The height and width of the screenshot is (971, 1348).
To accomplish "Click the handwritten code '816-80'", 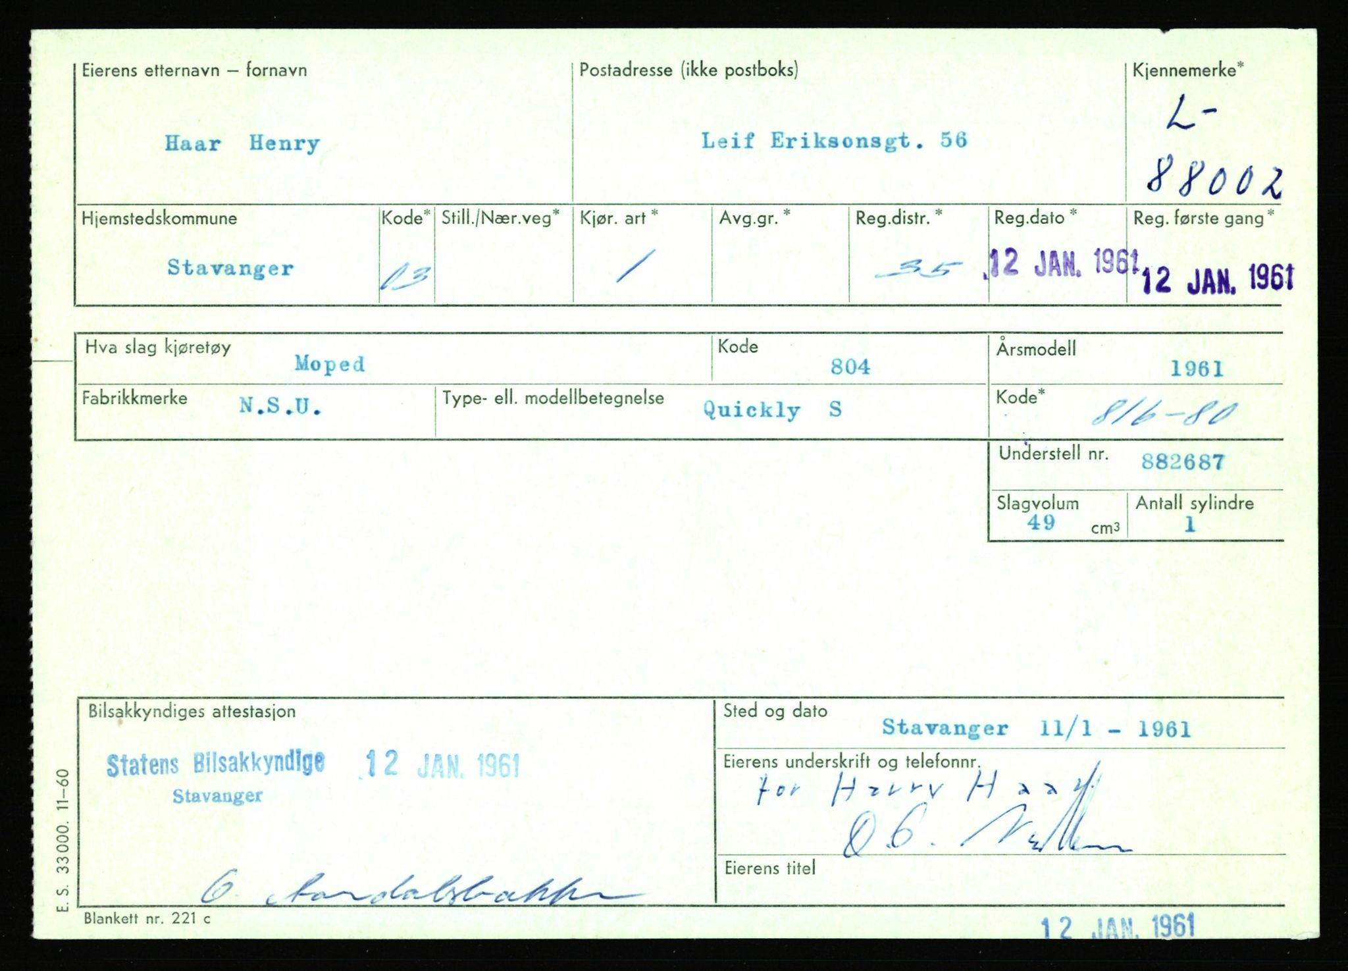I will point(1164,413).
